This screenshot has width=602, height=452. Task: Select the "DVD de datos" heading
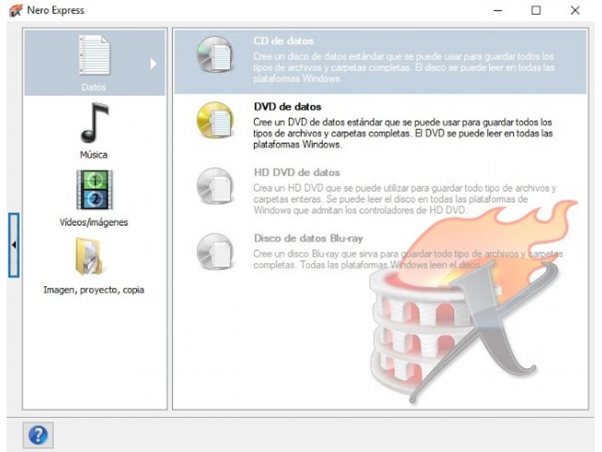tap(287, 107)
